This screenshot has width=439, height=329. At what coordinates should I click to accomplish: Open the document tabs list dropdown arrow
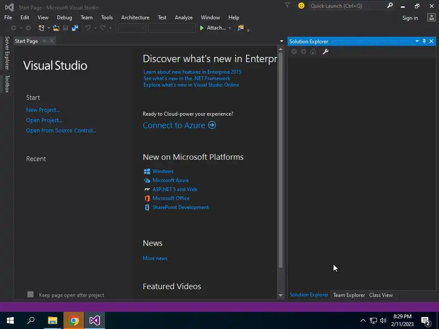281,41
